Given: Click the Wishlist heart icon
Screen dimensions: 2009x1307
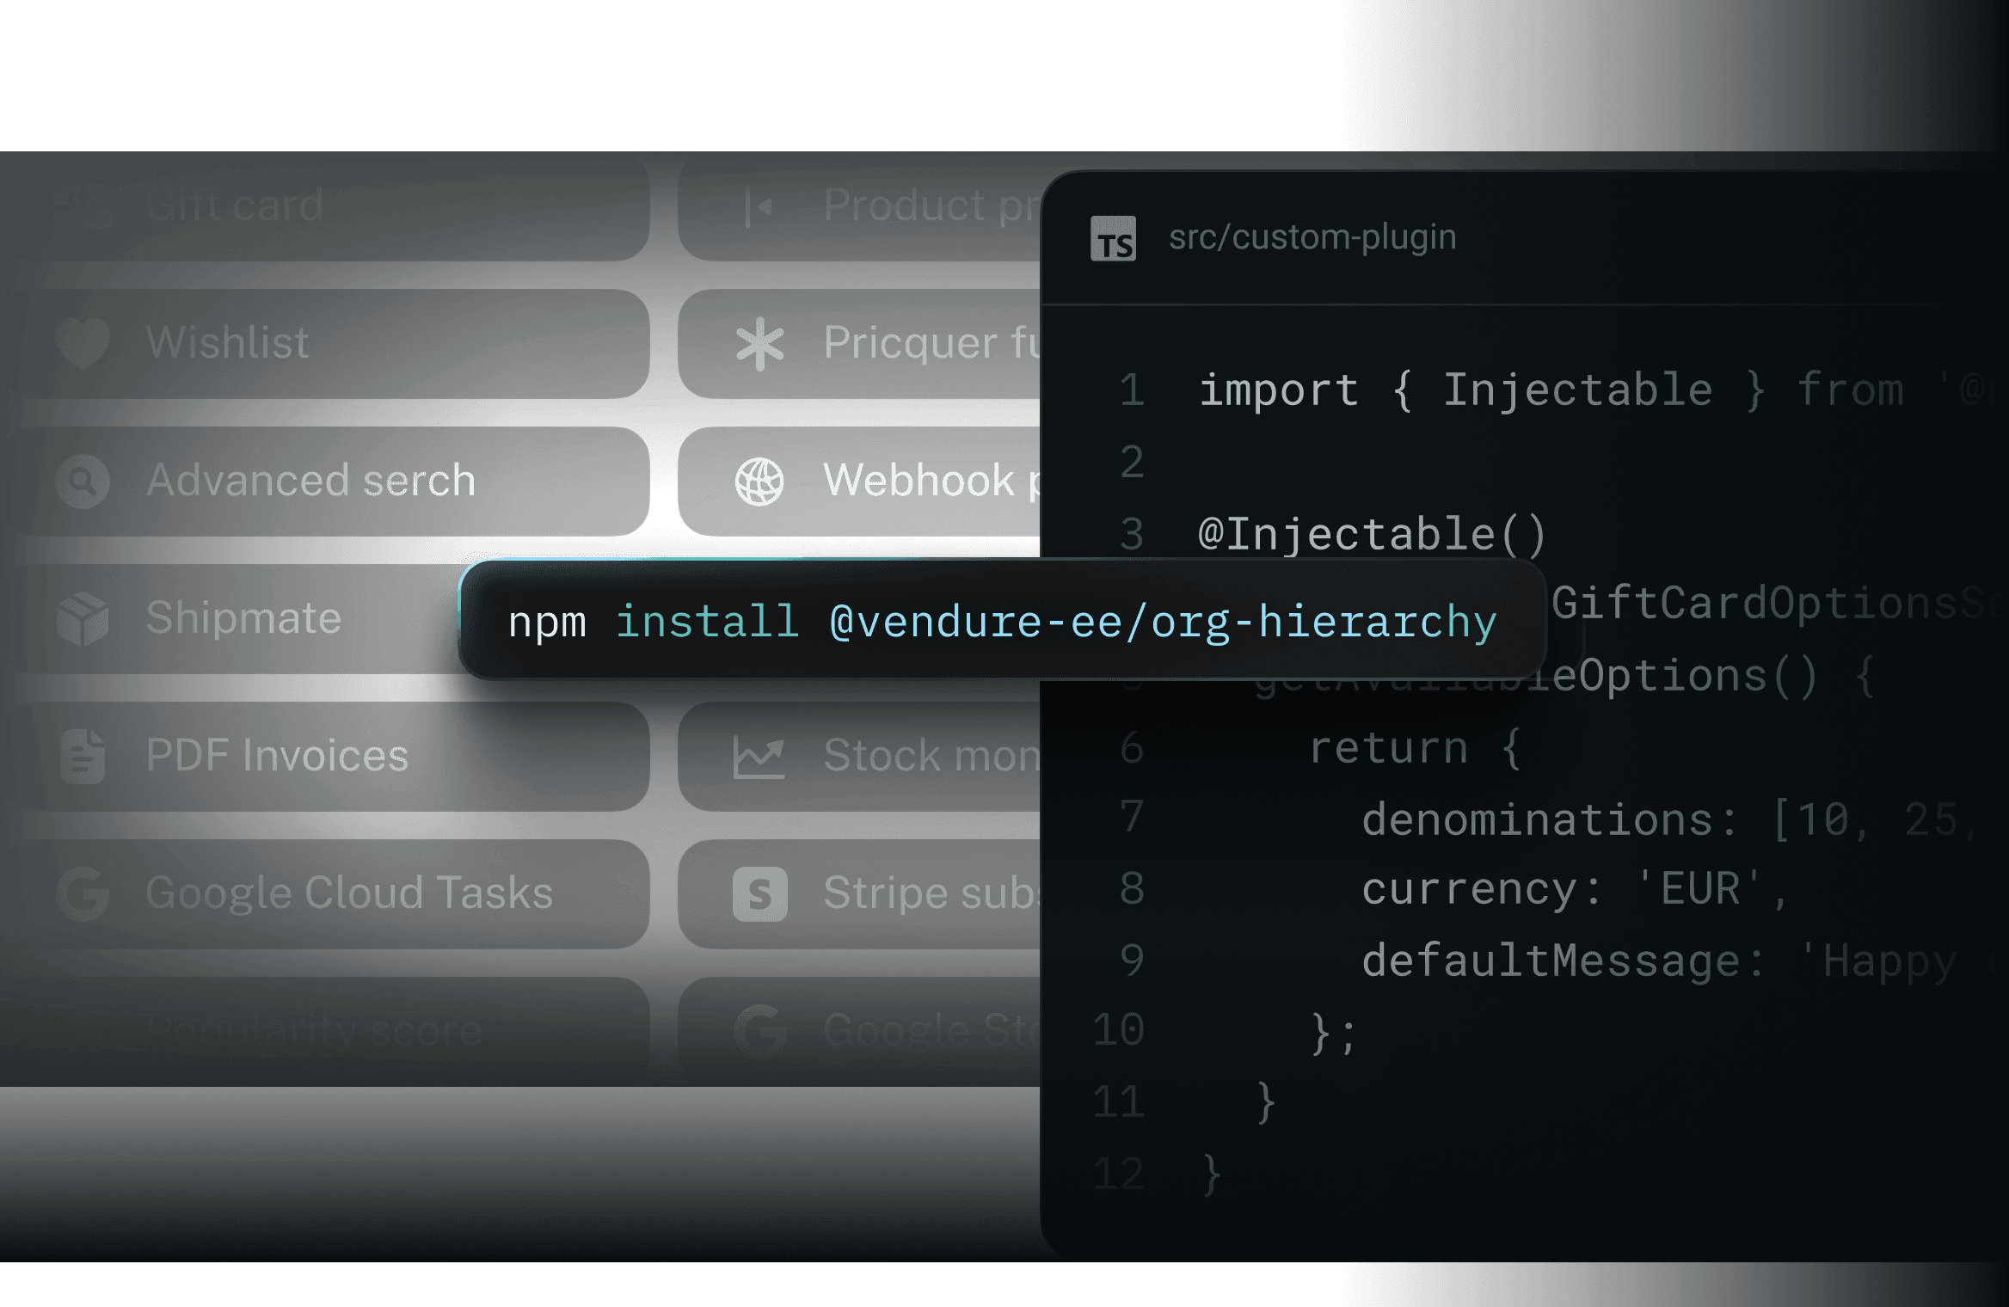Looking at the screenshot, I should pos(83,342).
